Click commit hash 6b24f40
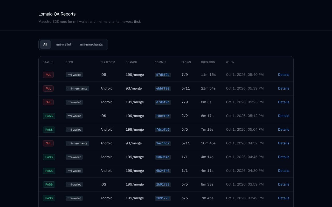Viewport: 332px width, 207px height. tap(163, 171)
